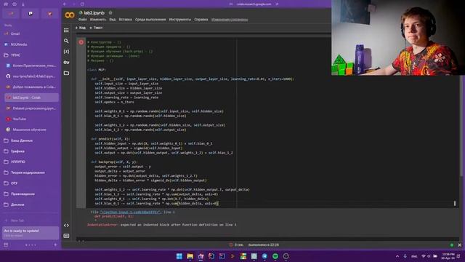Open Spotify from taskbar
465x262 pixels.
(x=275, y=256)
